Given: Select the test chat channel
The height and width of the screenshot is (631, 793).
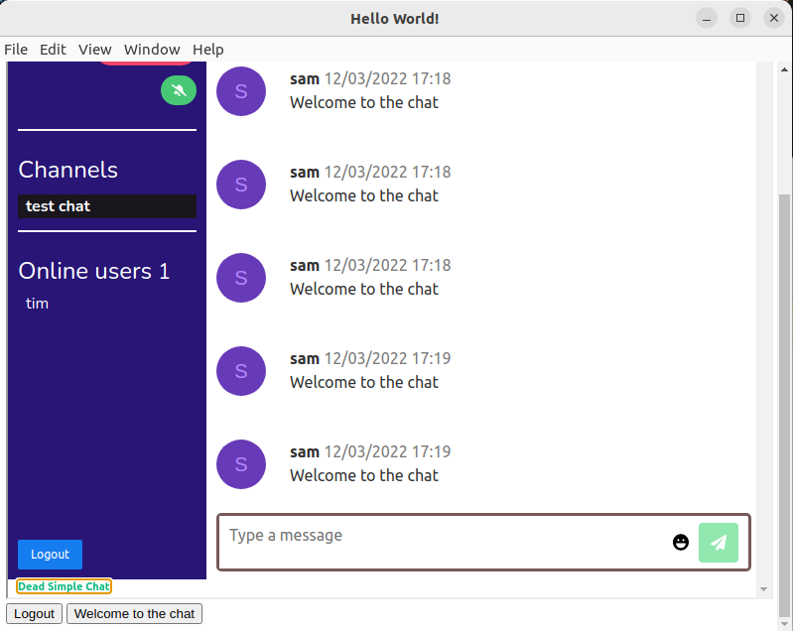Looking at the screenshot, I should point(106,206).
